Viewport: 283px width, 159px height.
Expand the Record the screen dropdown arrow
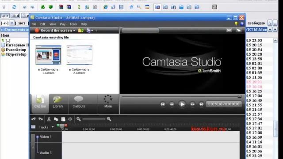(x=74, y=30)
